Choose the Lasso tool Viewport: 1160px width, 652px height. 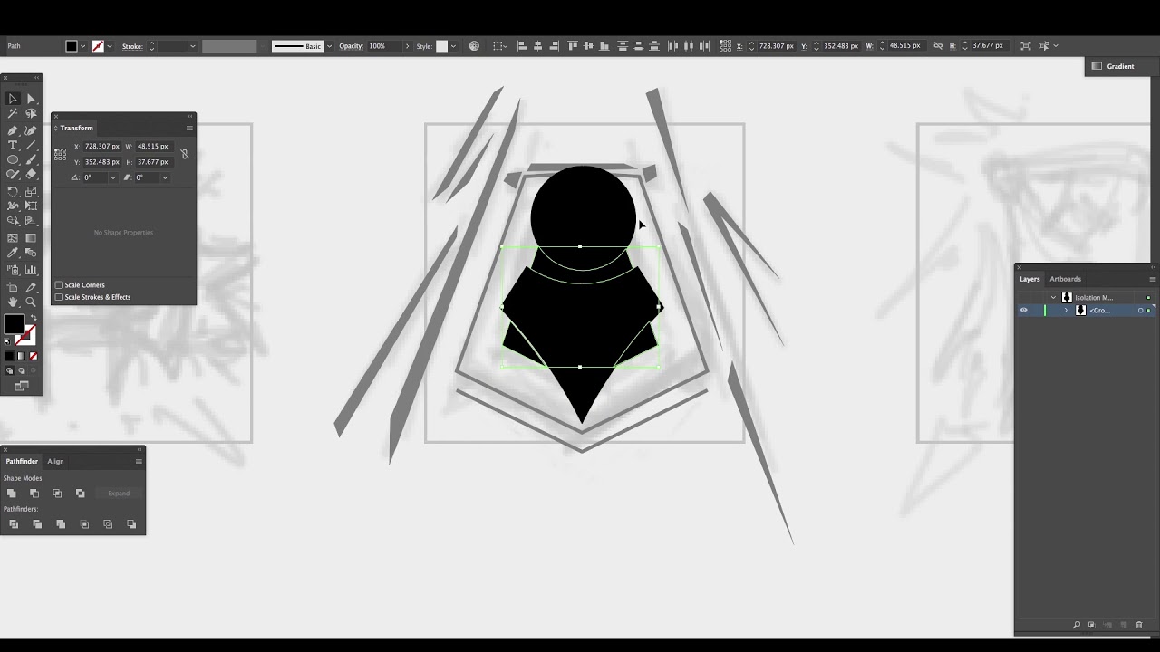[31, 113]
